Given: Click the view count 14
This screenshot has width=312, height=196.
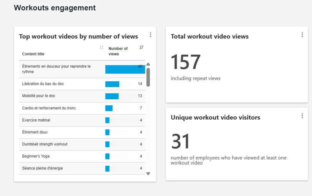Looking at the screenshot, I should point(140,84).
